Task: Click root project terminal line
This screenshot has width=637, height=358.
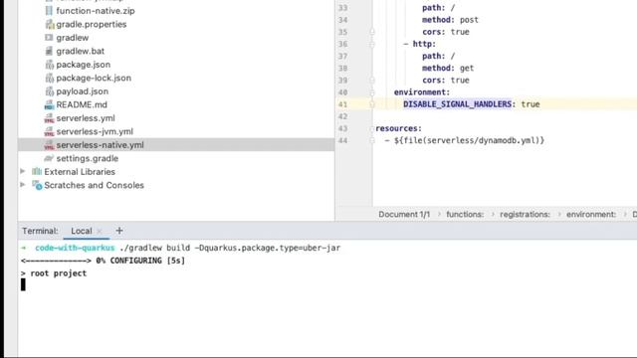Action: click(x=54, y=273)
